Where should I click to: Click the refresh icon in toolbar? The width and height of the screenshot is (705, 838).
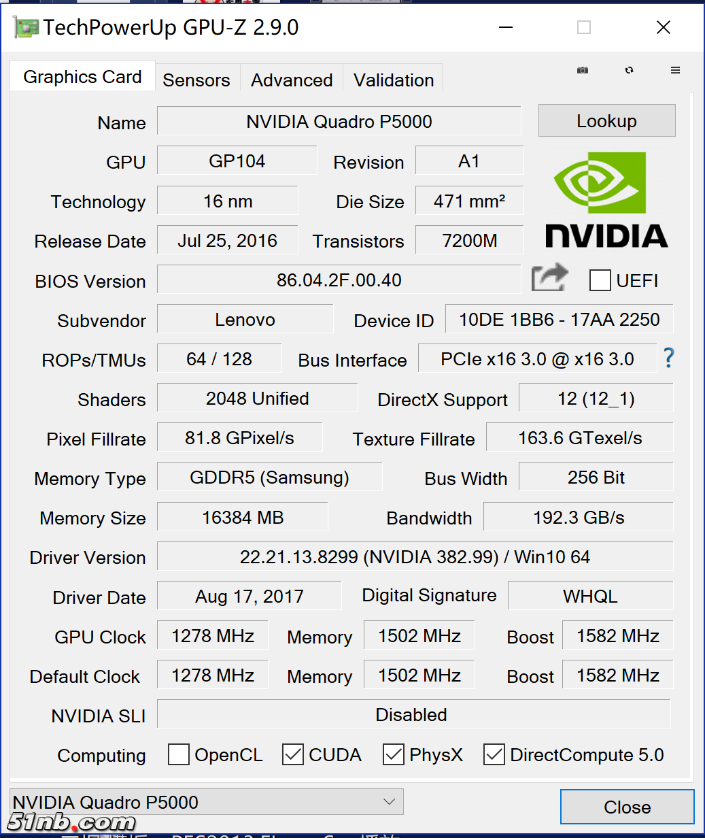[629, 70]
